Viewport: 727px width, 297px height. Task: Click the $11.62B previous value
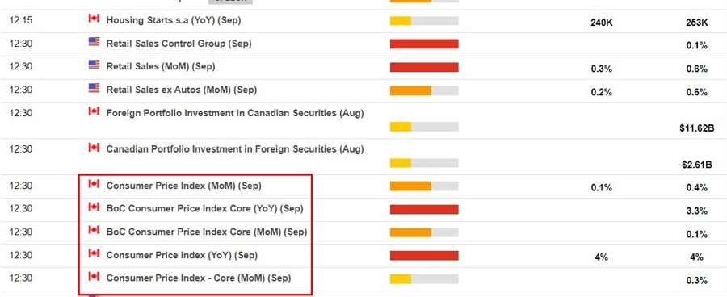click(x=697, y=128)
